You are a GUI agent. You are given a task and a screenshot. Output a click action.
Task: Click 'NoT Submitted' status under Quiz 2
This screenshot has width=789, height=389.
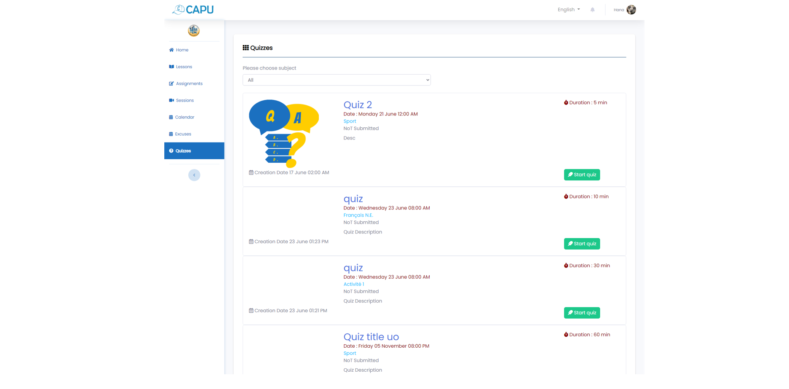(361, 128)
